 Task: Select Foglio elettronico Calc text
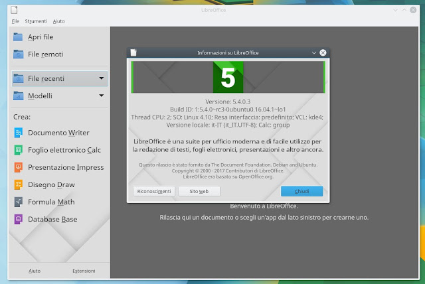click(64, 150)
